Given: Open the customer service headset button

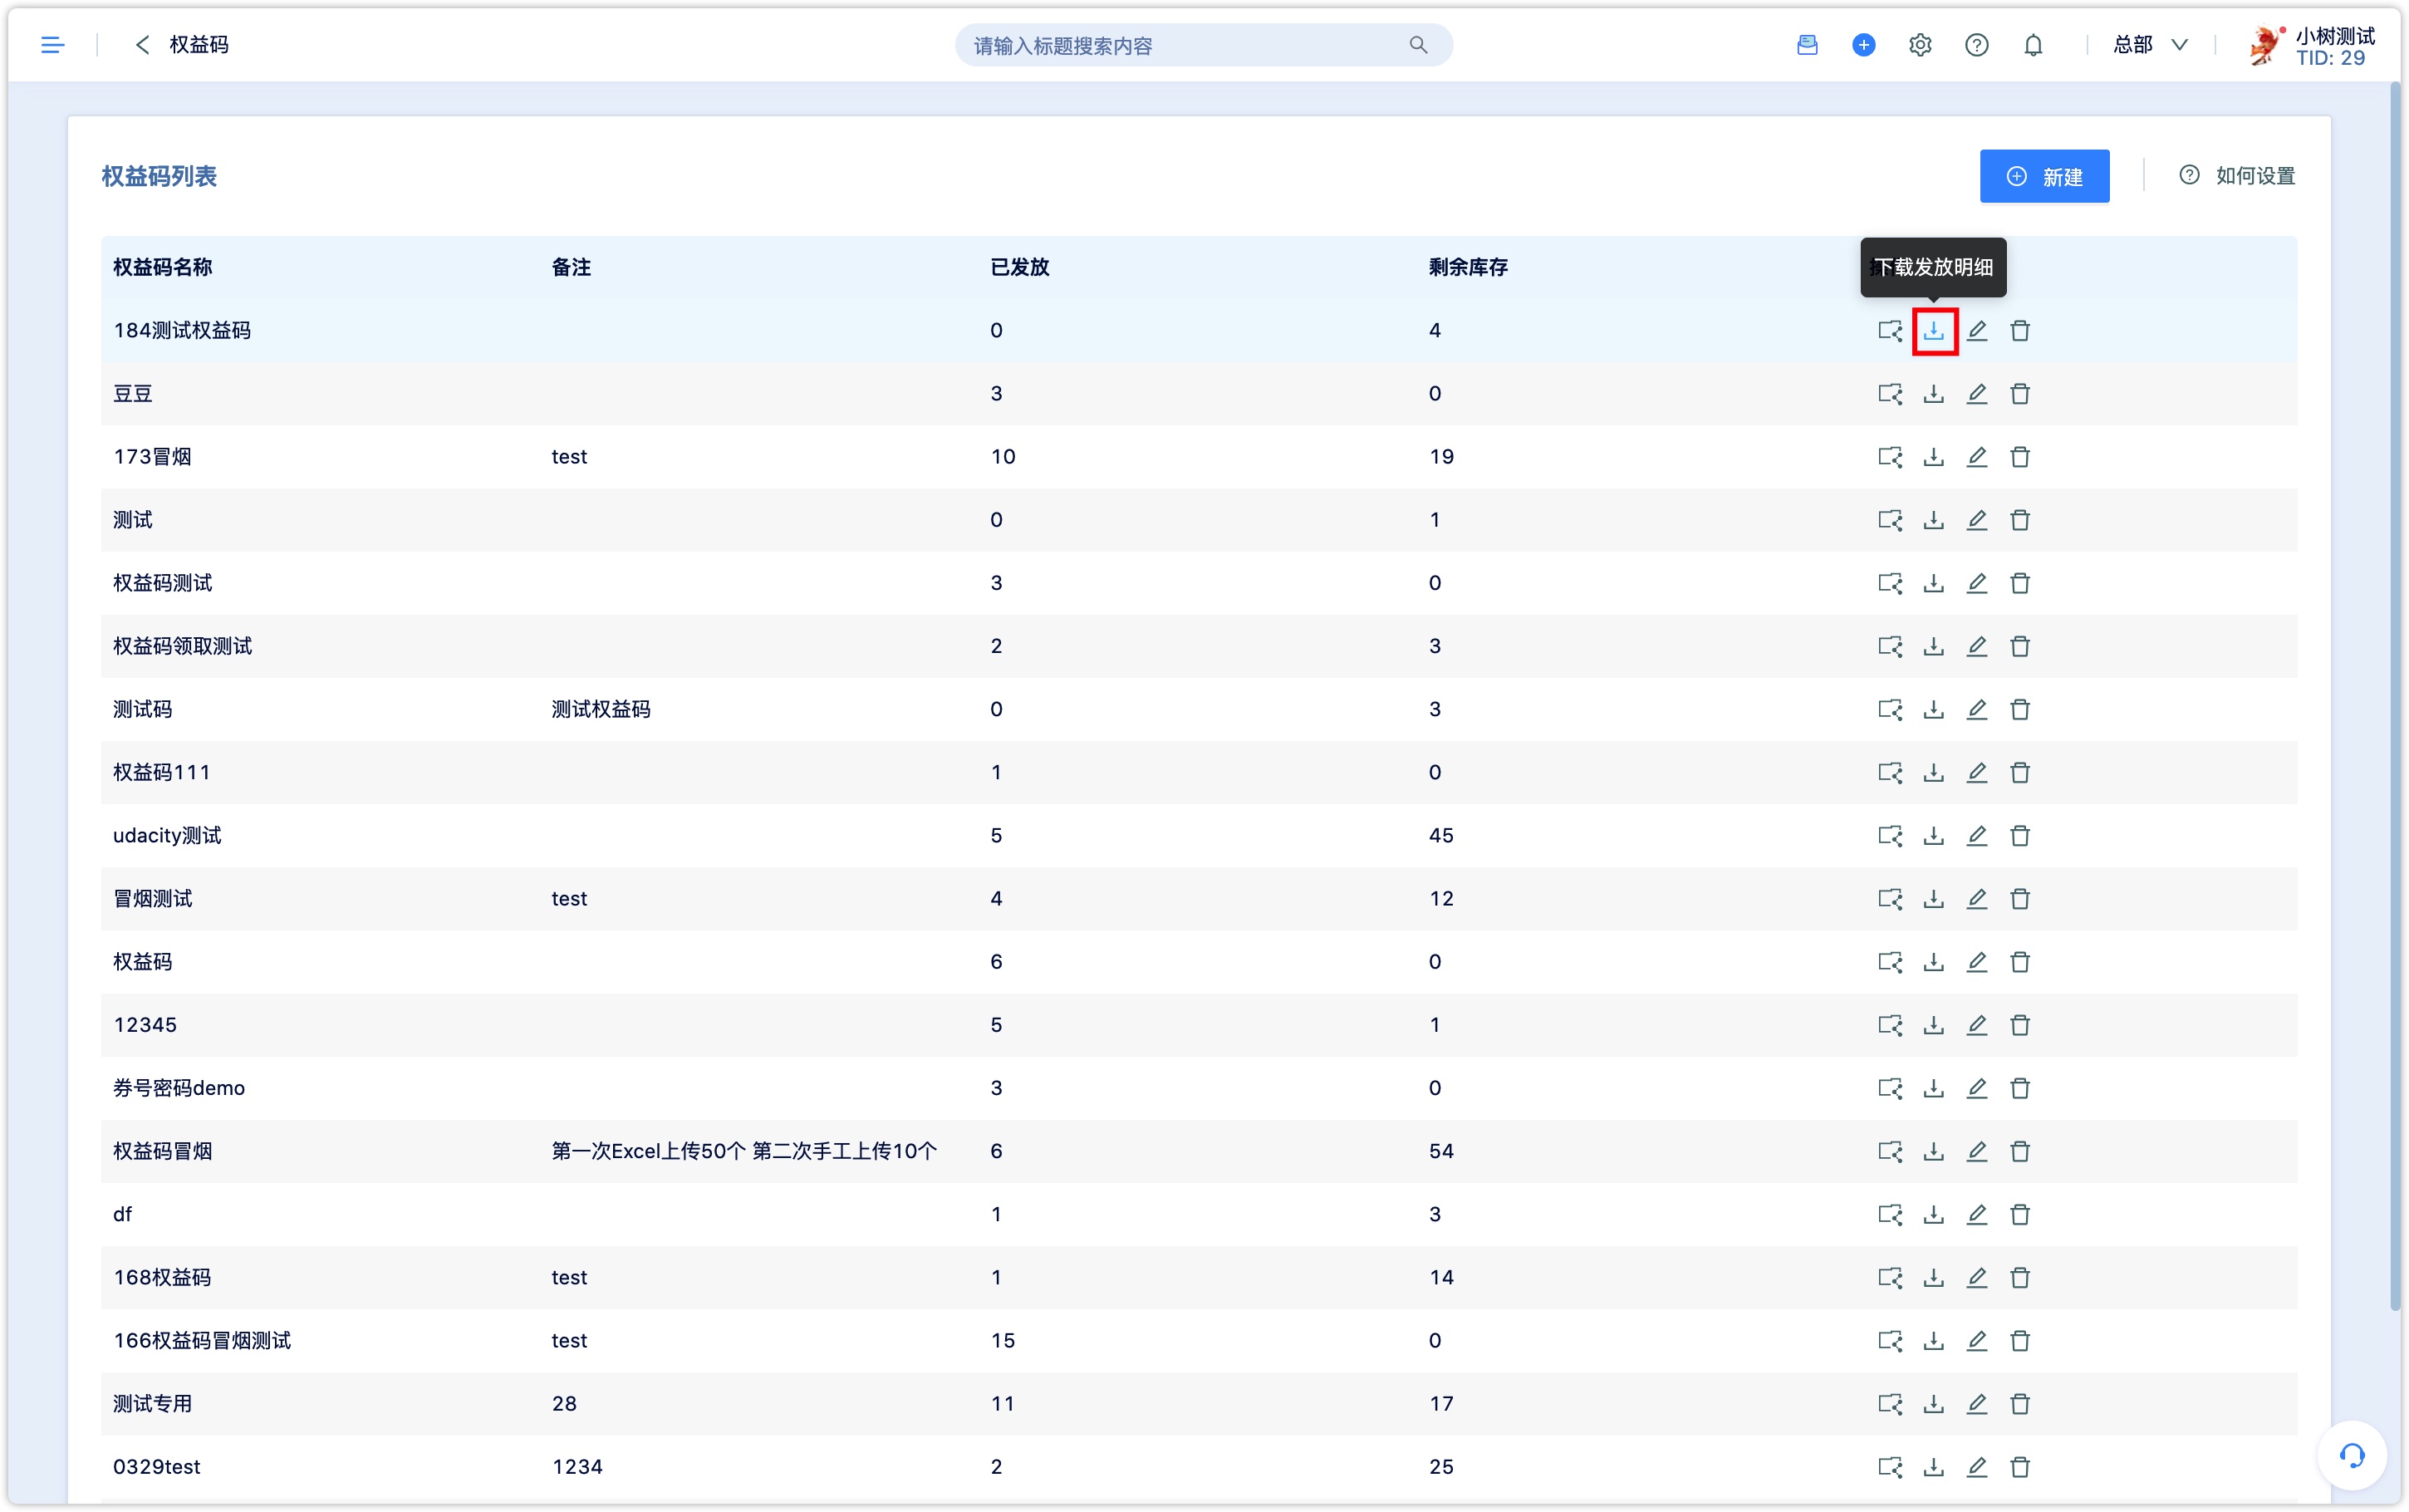Looking at the screenshot, I should click(x=2351, y=1455).
